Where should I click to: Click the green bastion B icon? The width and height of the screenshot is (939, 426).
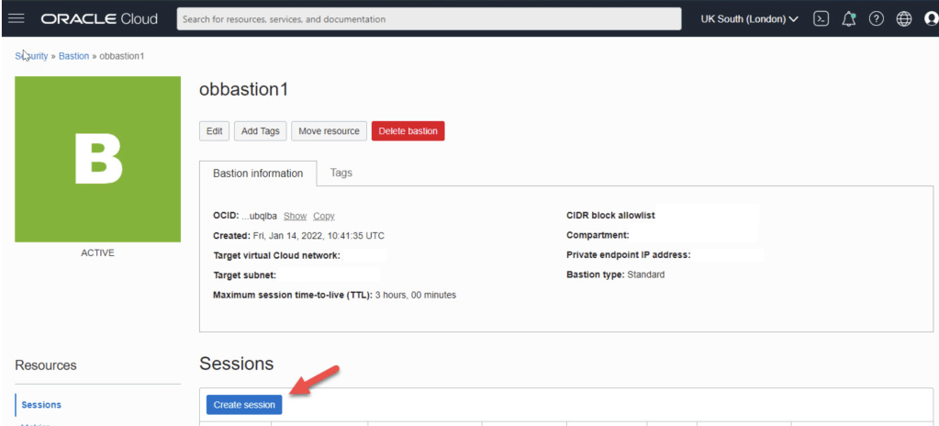pyautogui.click(x=97, y=159)
